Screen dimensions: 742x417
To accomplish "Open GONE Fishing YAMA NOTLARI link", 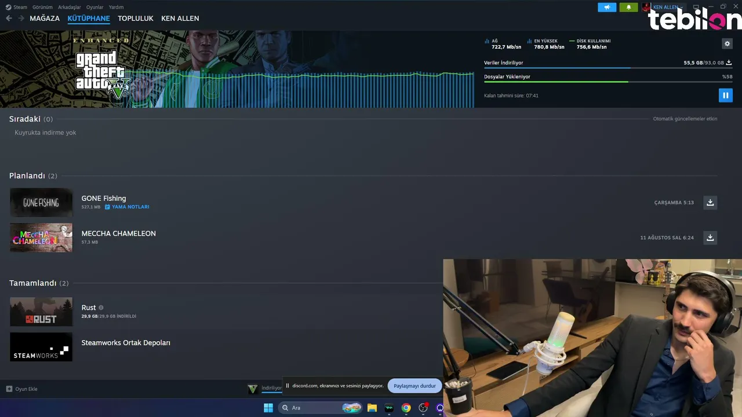I will 127,207.
